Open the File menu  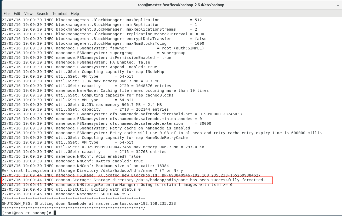coord(7,14)
